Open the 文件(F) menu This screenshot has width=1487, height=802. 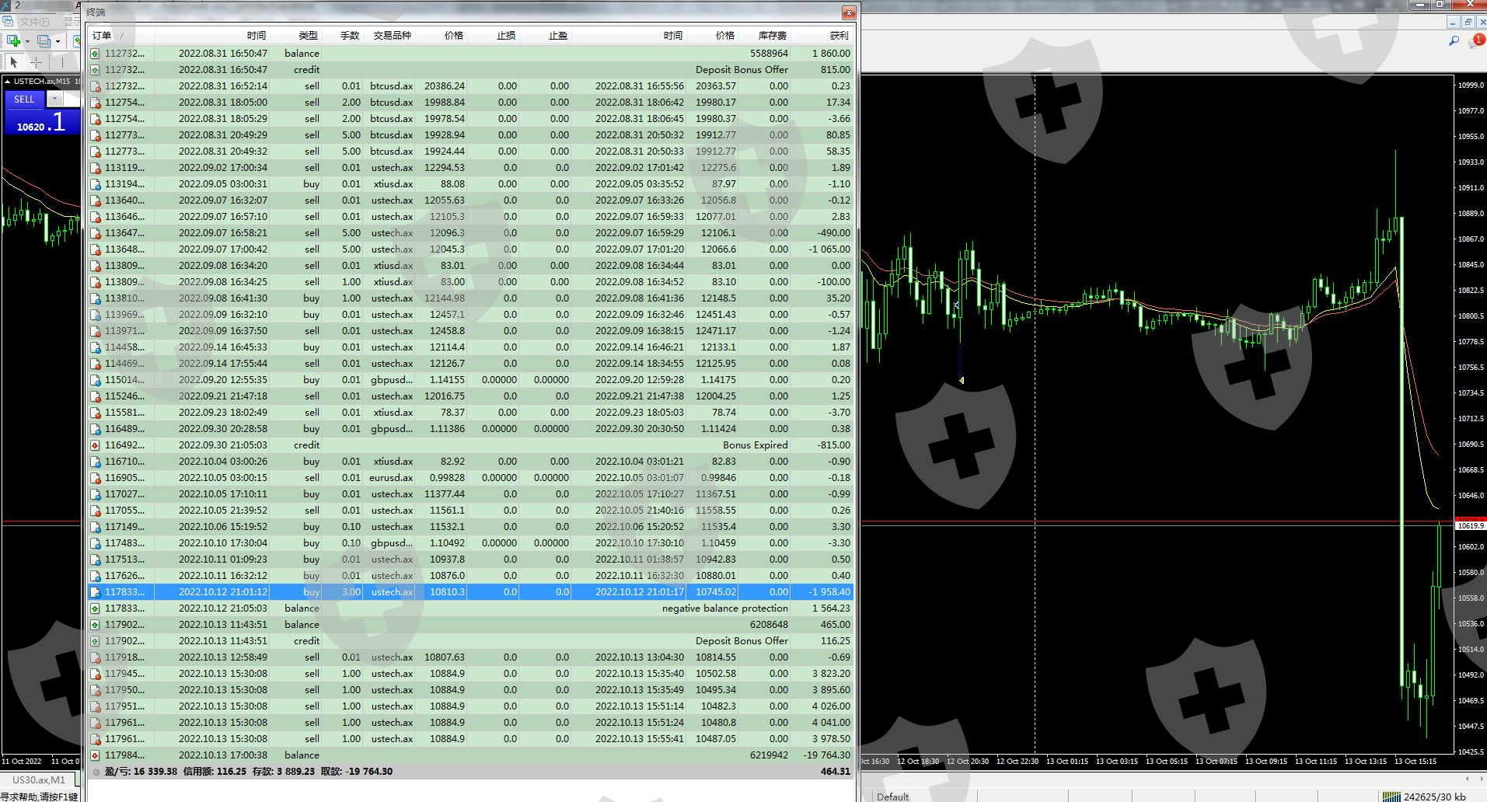pos(34,22)
